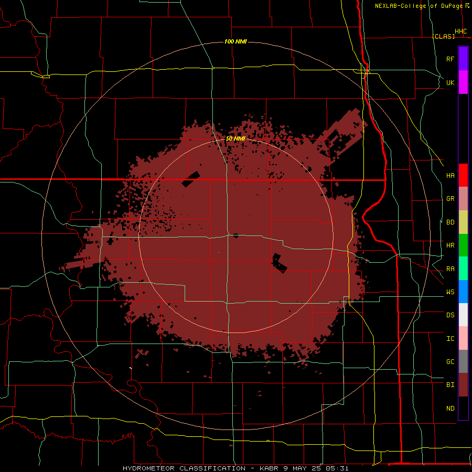Click the WS blue legend swatch
Screen dimensions: 472x472
(x=463, y=292)
